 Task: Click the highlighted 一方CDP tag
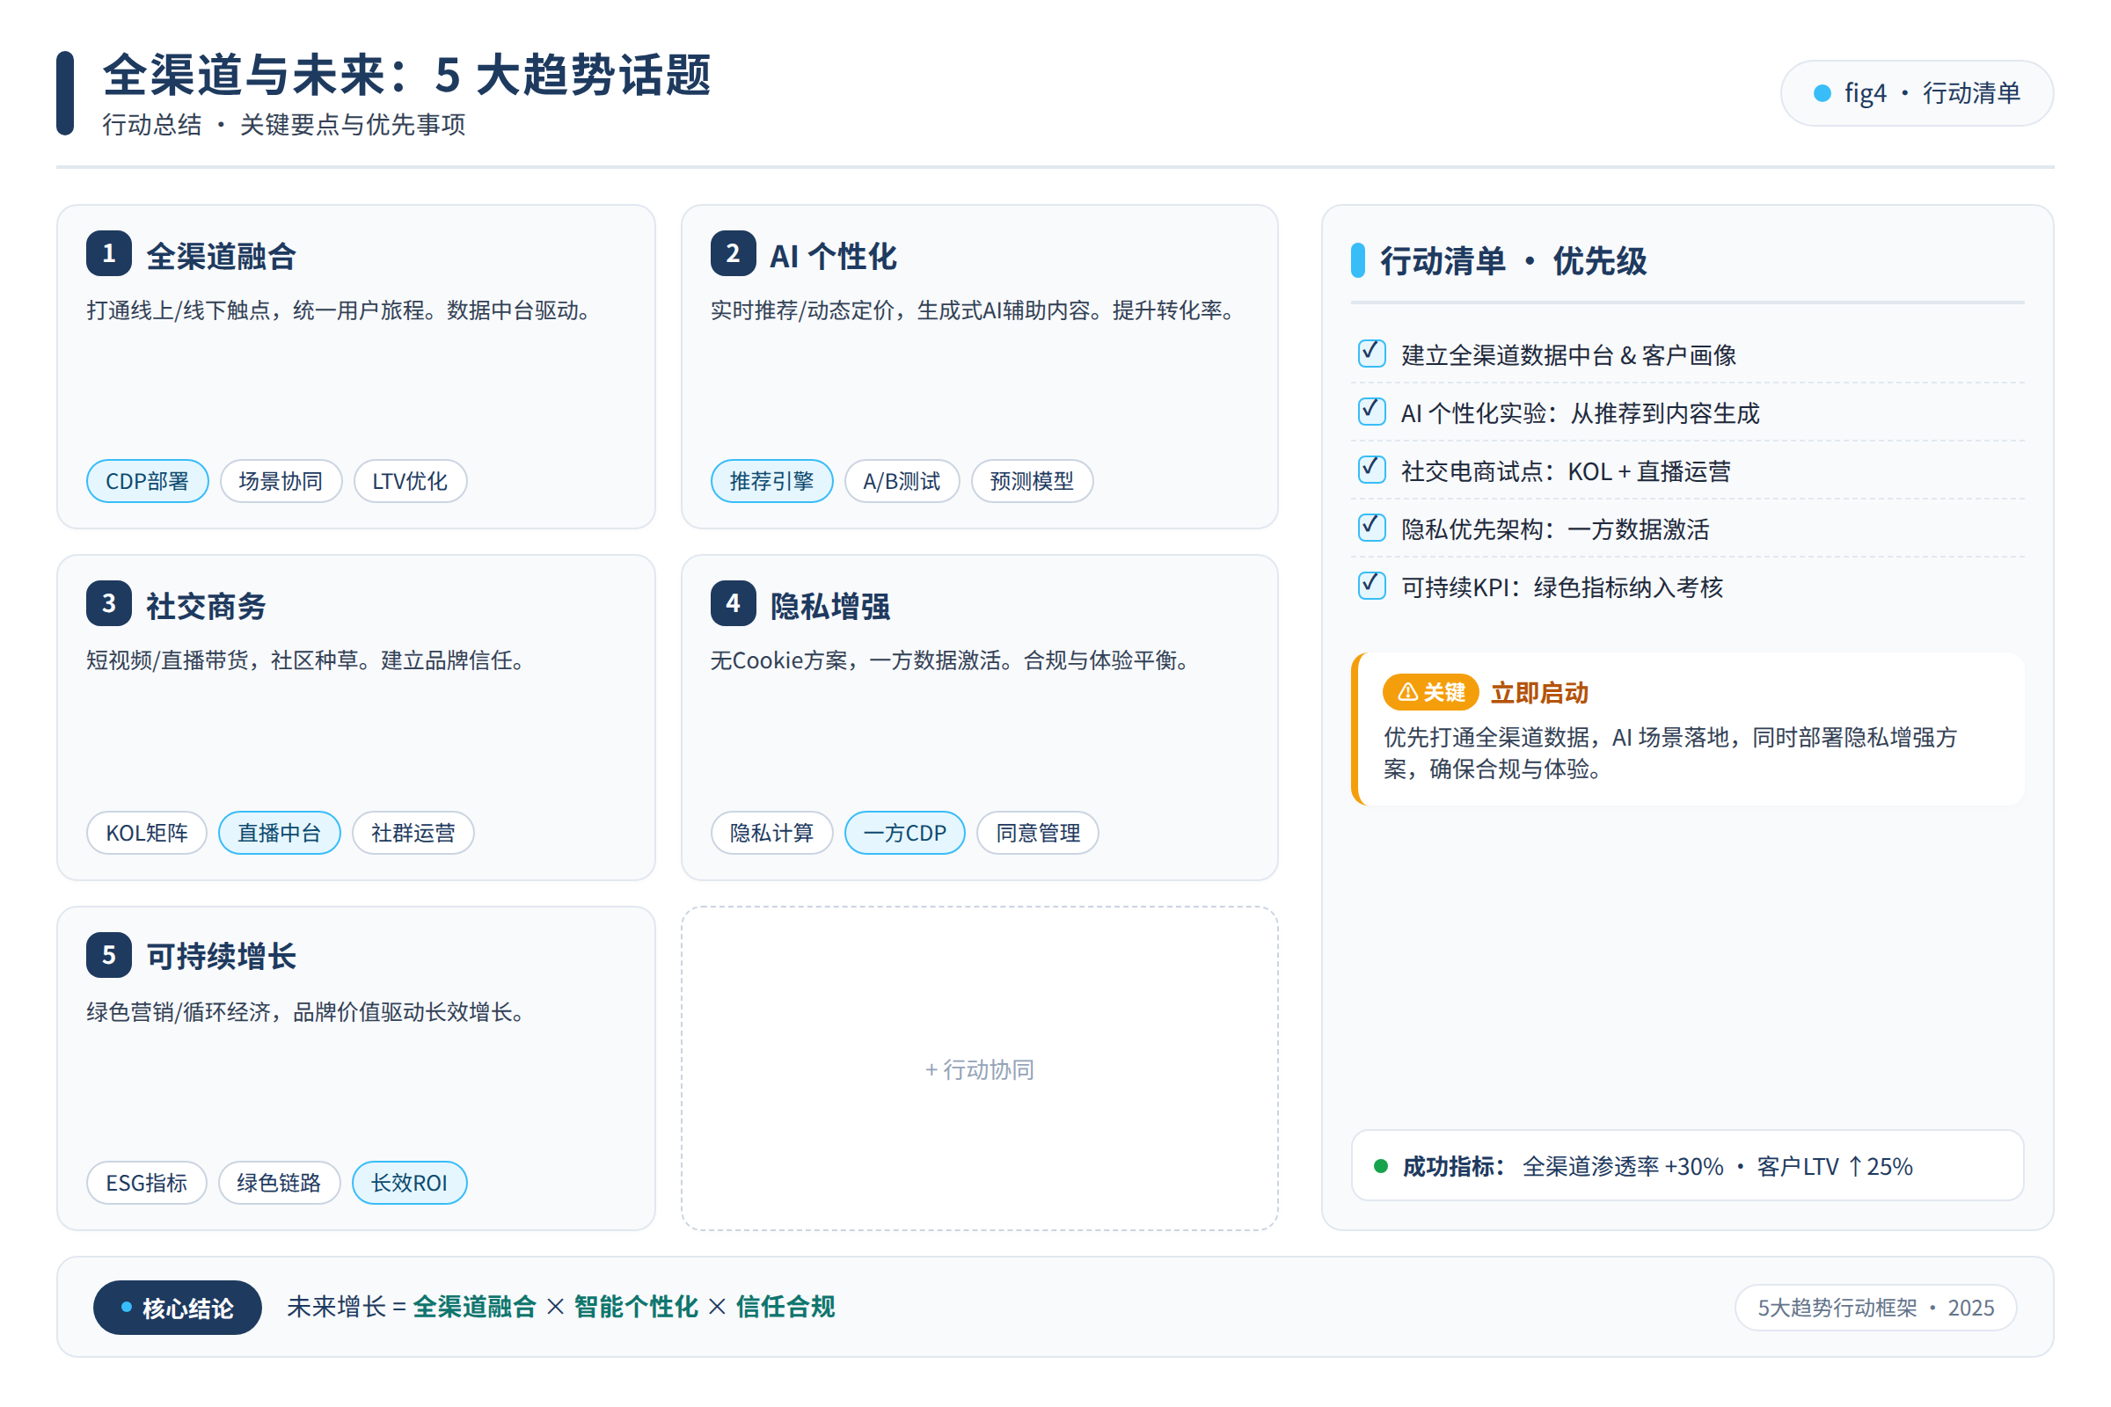(905, 833)
